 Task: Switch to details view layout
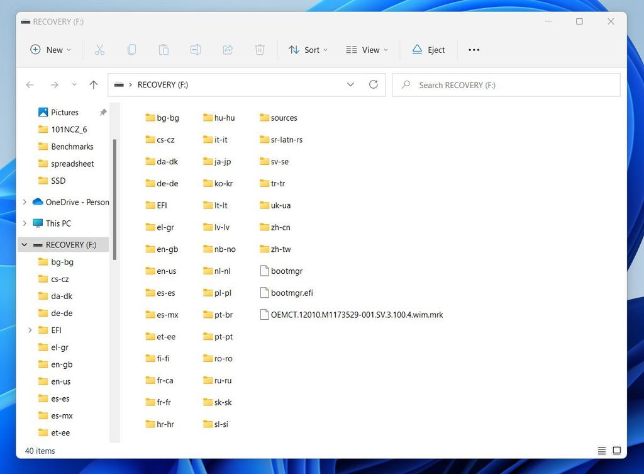click(602, 451)
